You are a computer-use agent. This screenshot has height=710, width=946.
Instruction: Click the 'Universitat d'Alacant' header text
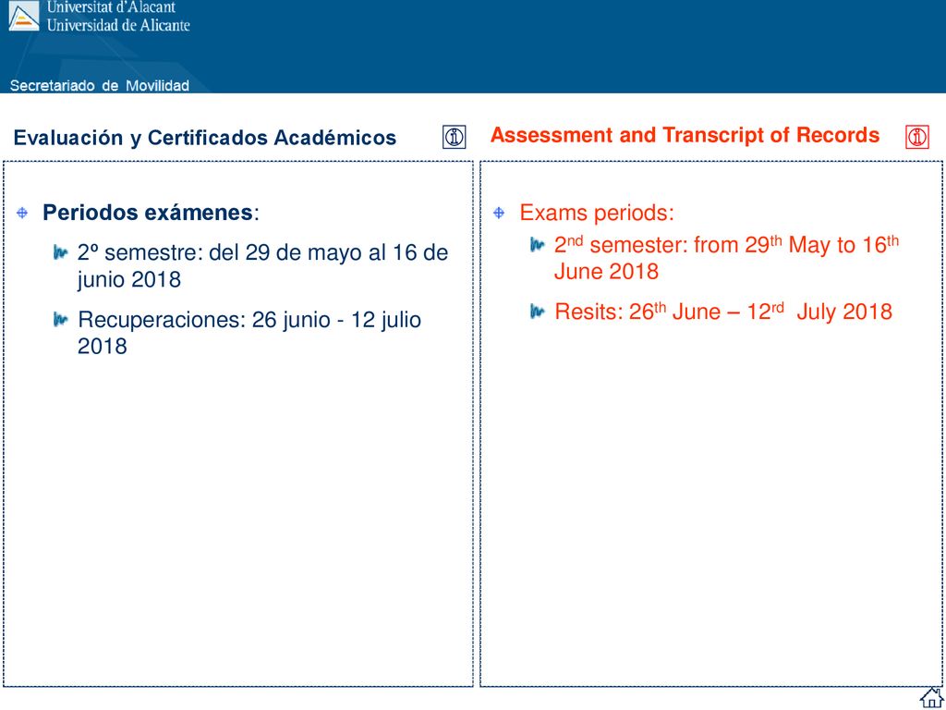(112, 7)
